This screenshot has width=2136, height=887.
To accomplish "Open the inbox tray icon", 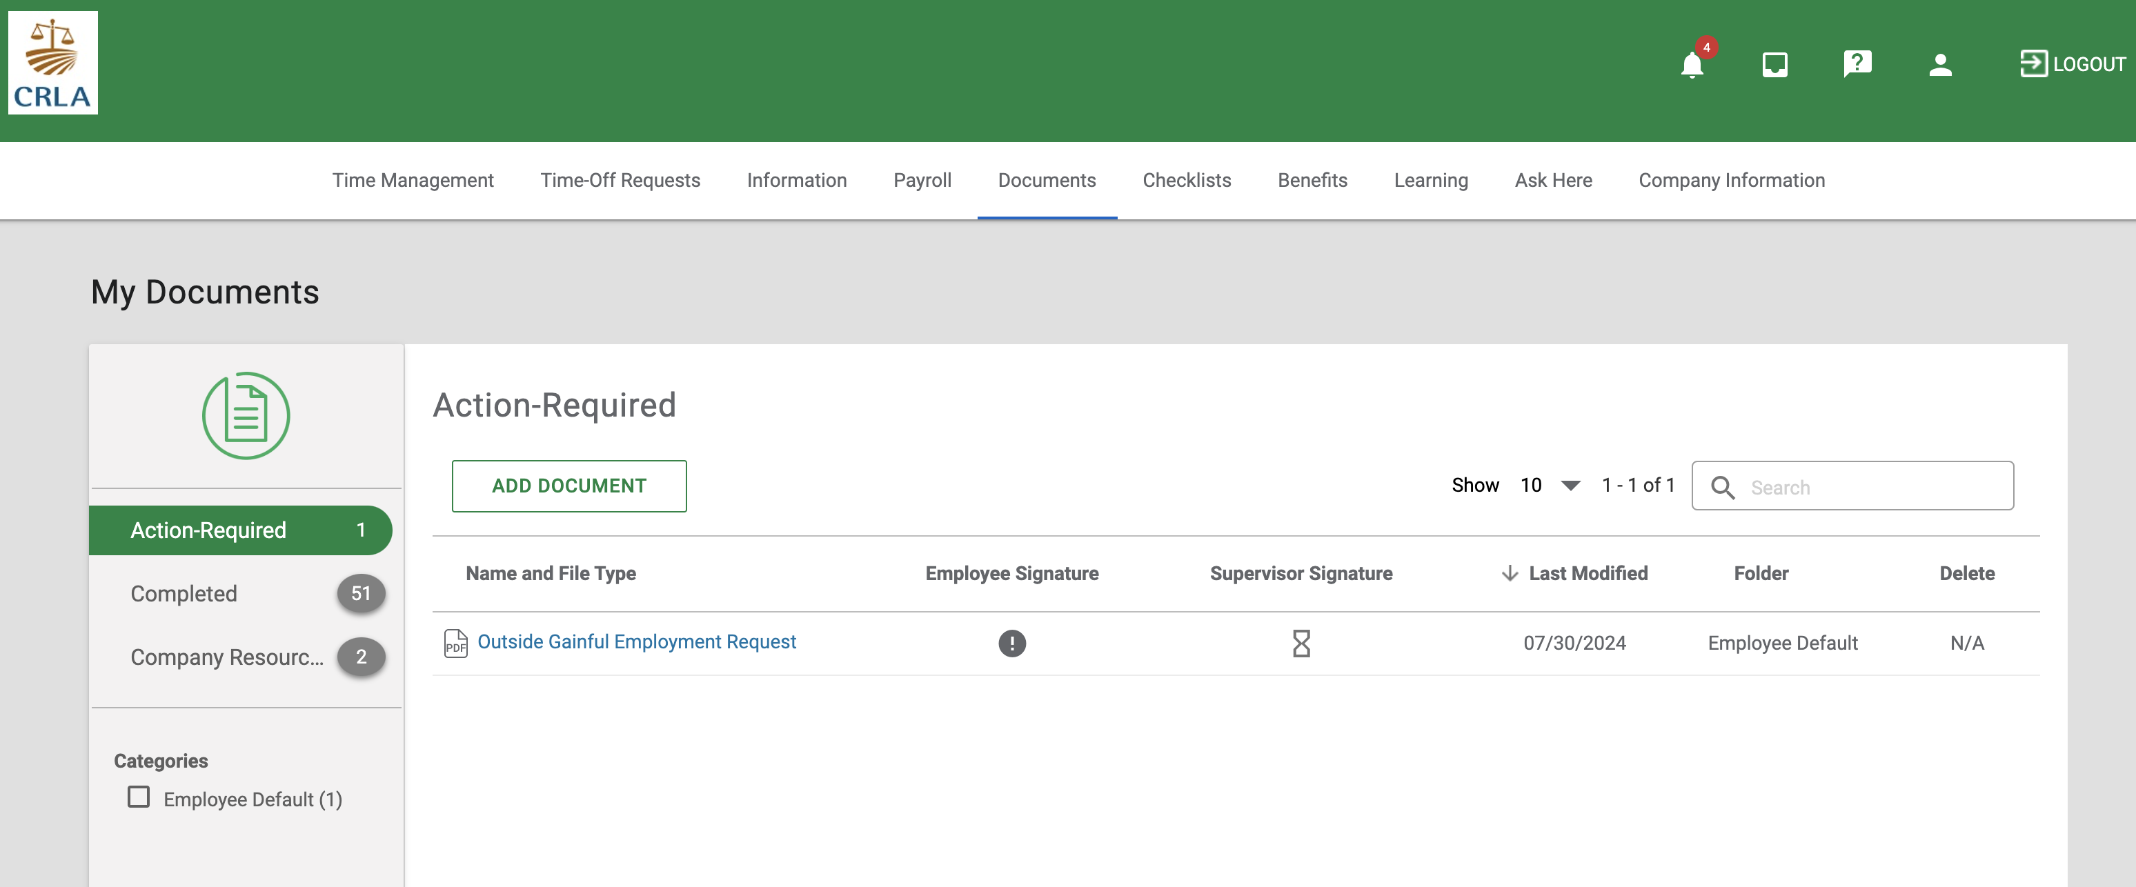I will 1774,65.
